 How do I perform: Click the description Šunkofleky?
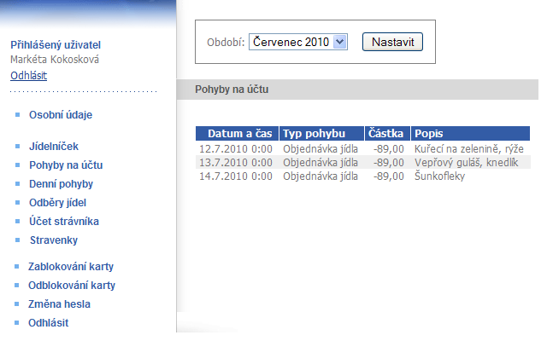pos(440,176)
